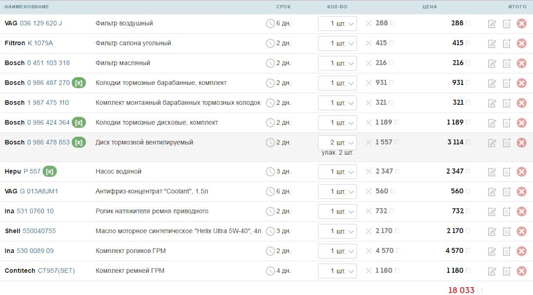Image resolution: width=533 pixels, height=295 pixels.
Task: Delete the Hepu water pump item
Action: tap(521, 171)
